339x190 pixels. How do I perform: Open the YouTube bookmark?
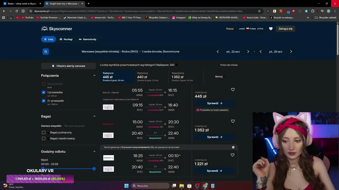pyautogui.click(x=28, y=18)
